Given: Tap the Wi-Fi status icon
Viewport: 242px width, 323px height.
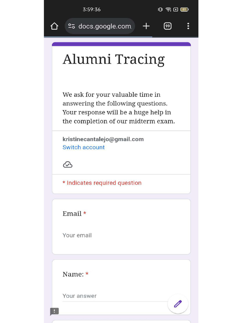Looking at the screenshot, I should pos(168,9).
